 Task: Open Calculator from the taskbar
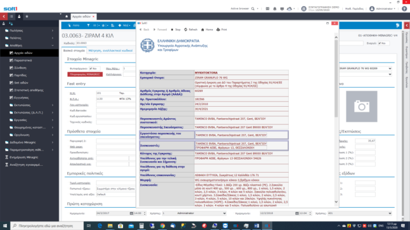141,226
